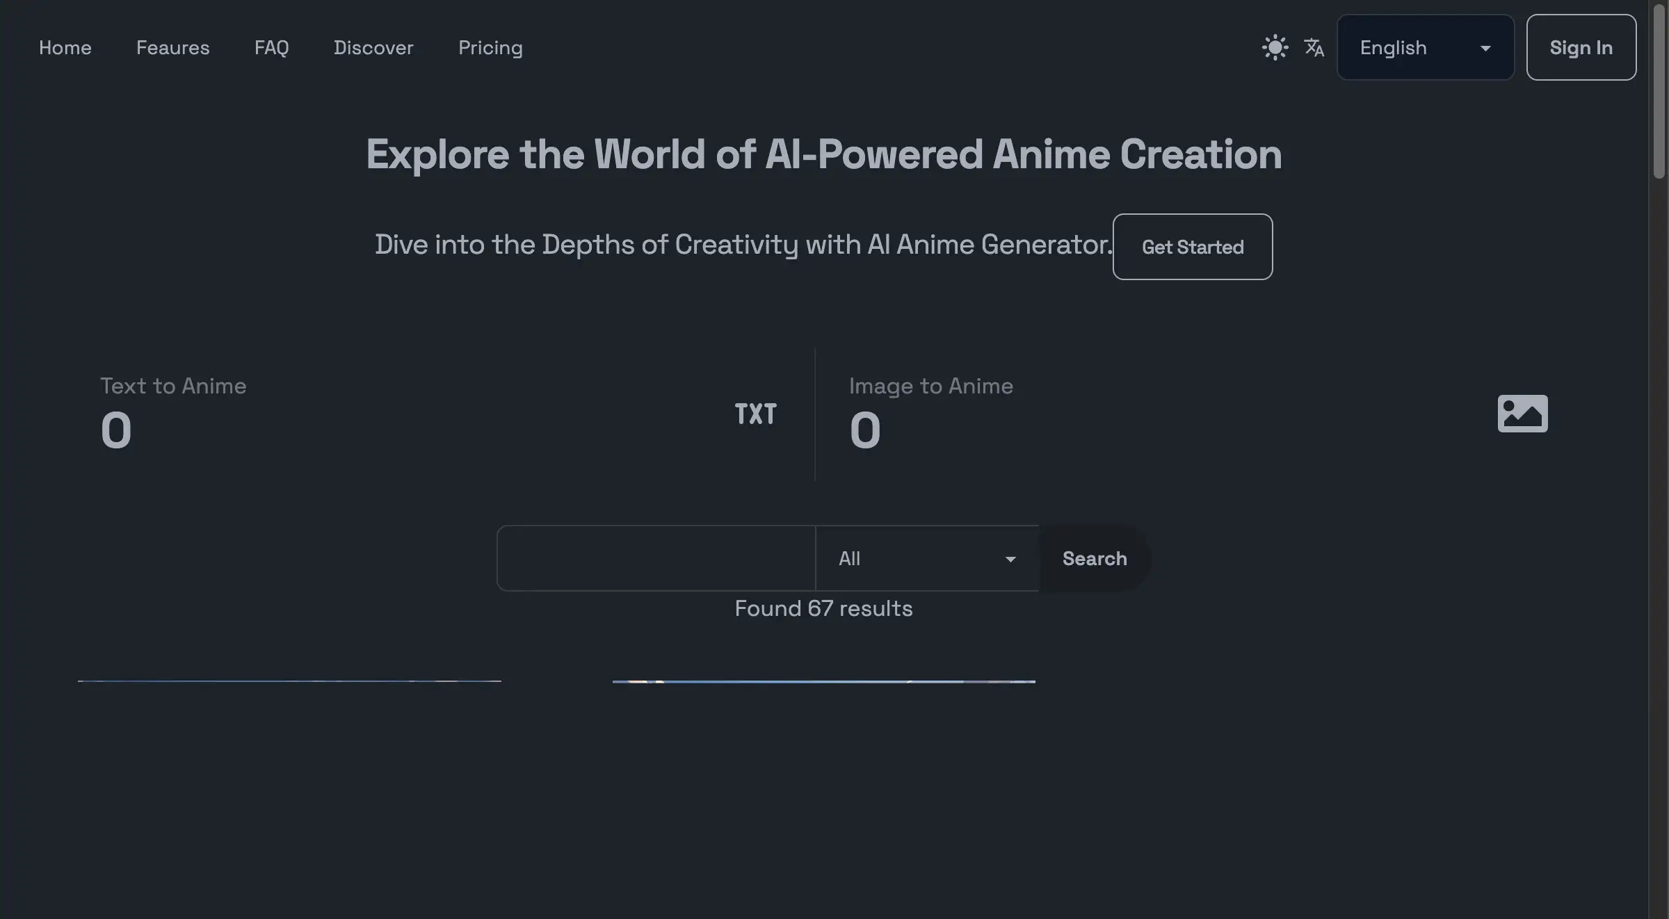Select the Pricing menu item
The width and height of the screenshot is (1669, 919).
(490, 47)
